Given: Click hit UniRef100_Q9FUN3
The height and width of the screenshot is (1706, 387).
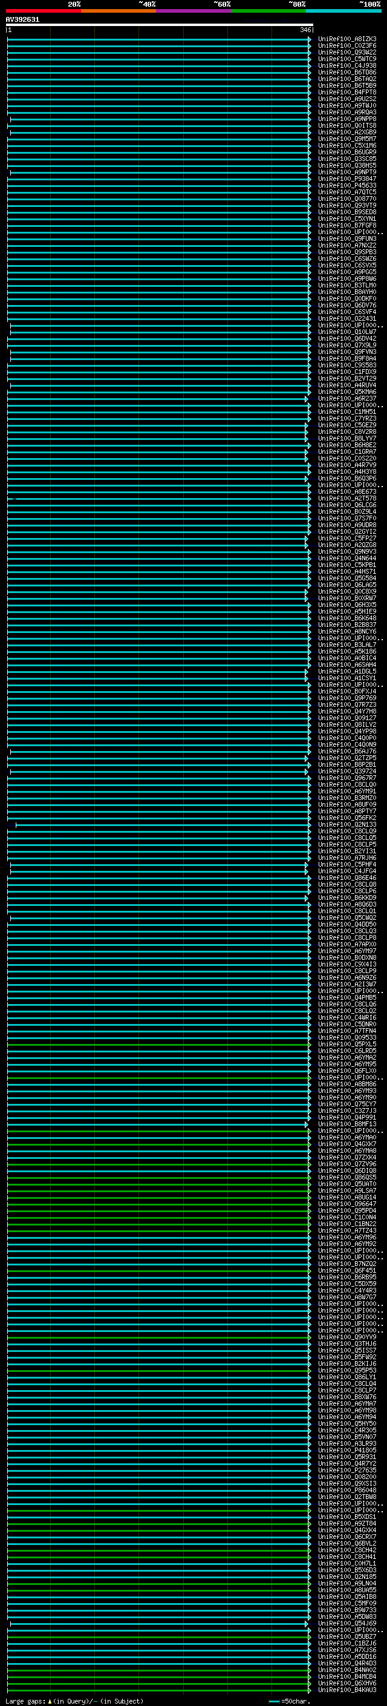Looking at the screenshot, I should pyautogui.click(x=347, y=239).
